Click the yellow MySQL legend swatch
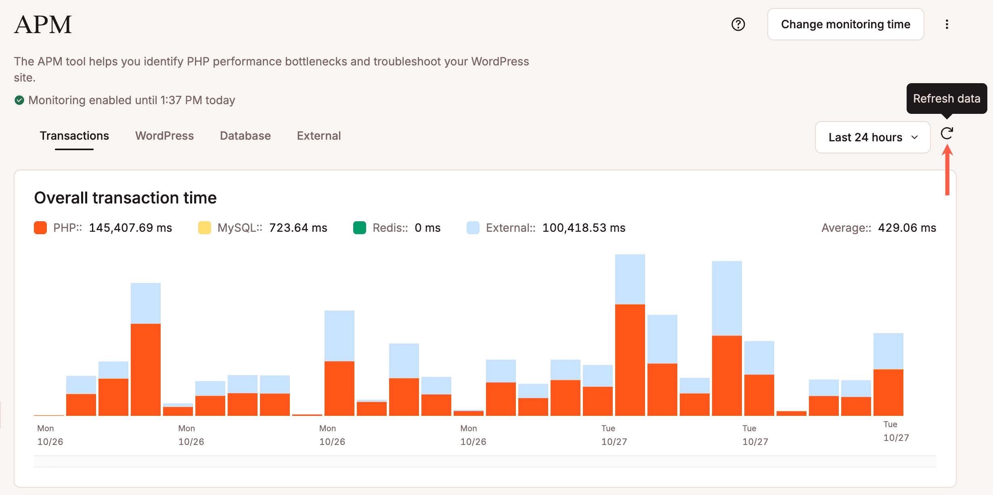Image resolution: width=993 pixels, height=495 pixels. 205,228
